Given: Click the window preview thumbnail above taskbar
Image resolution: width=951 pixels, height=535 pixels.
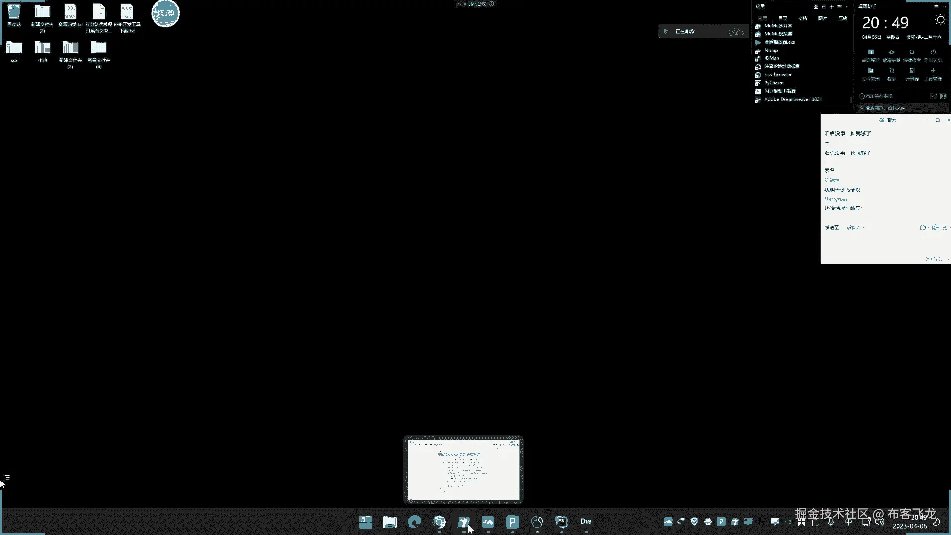Looking at the screenshot, I should coord(463,470).
